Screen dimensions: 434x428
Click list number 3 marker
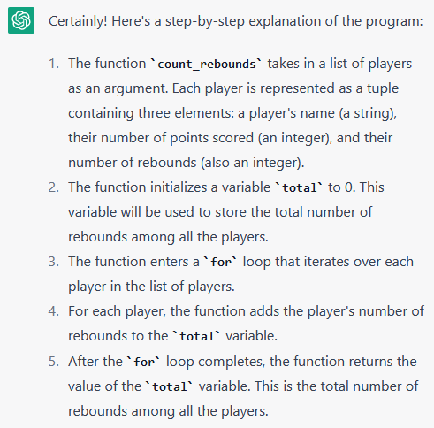coord(54,262)
